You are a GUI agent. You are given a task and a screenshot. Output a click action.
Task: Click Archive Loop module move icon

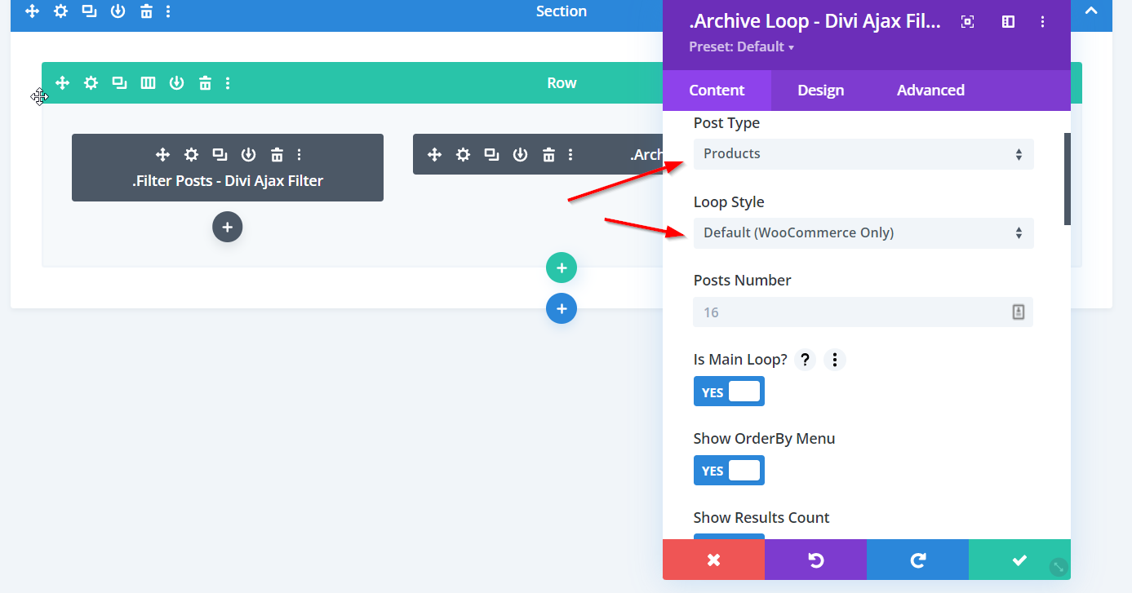(x=434, y=154)
